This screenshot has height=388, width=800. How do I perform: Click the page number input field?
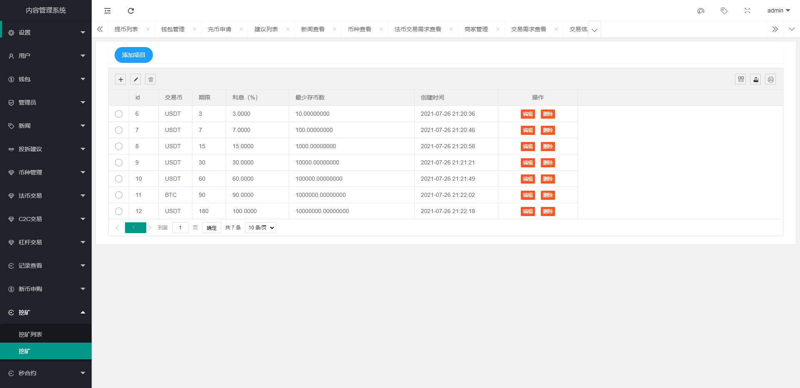(180, 228)
